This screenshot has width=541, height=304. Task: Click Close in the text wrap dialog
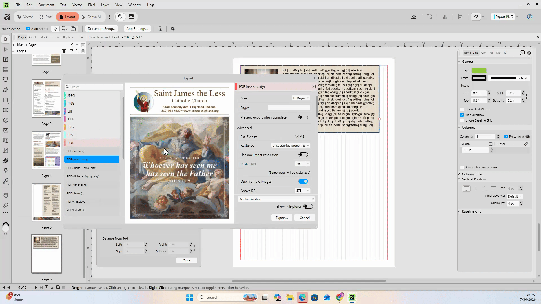pos(187,260)
